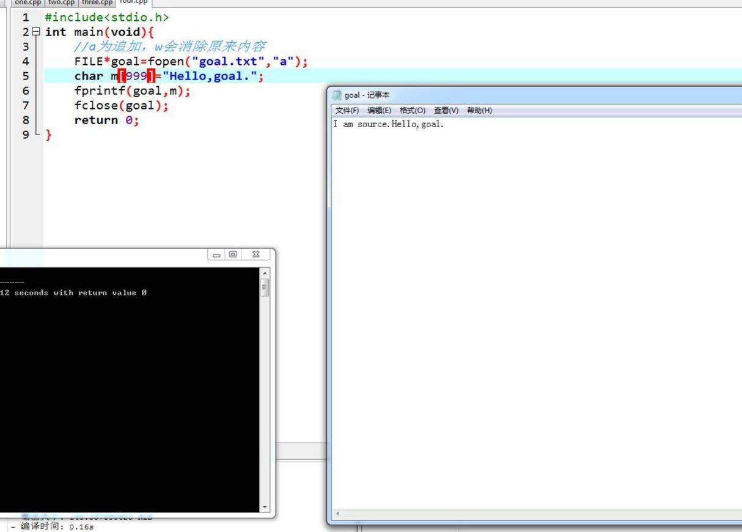The image size is (742, 532).
Task: Click the console scrollbar down arrow
Action: [265, 506]
